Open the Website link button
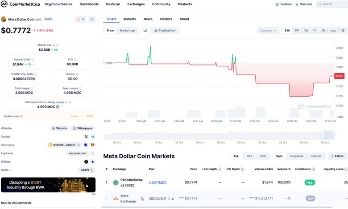Image resolution: width=348 pixels, height=209 pixels. (59, 128)
